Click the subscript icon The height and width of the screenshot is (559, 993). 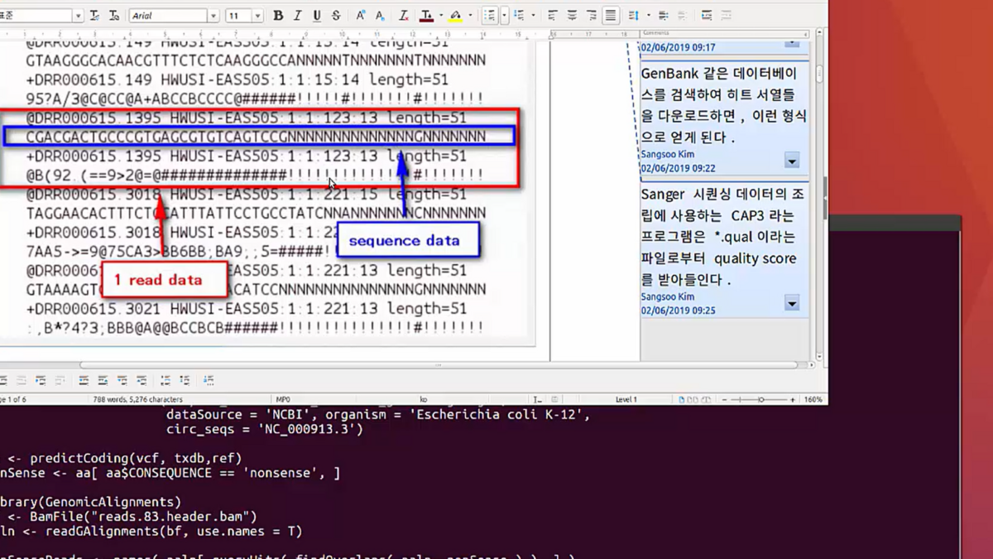point(380,16)
